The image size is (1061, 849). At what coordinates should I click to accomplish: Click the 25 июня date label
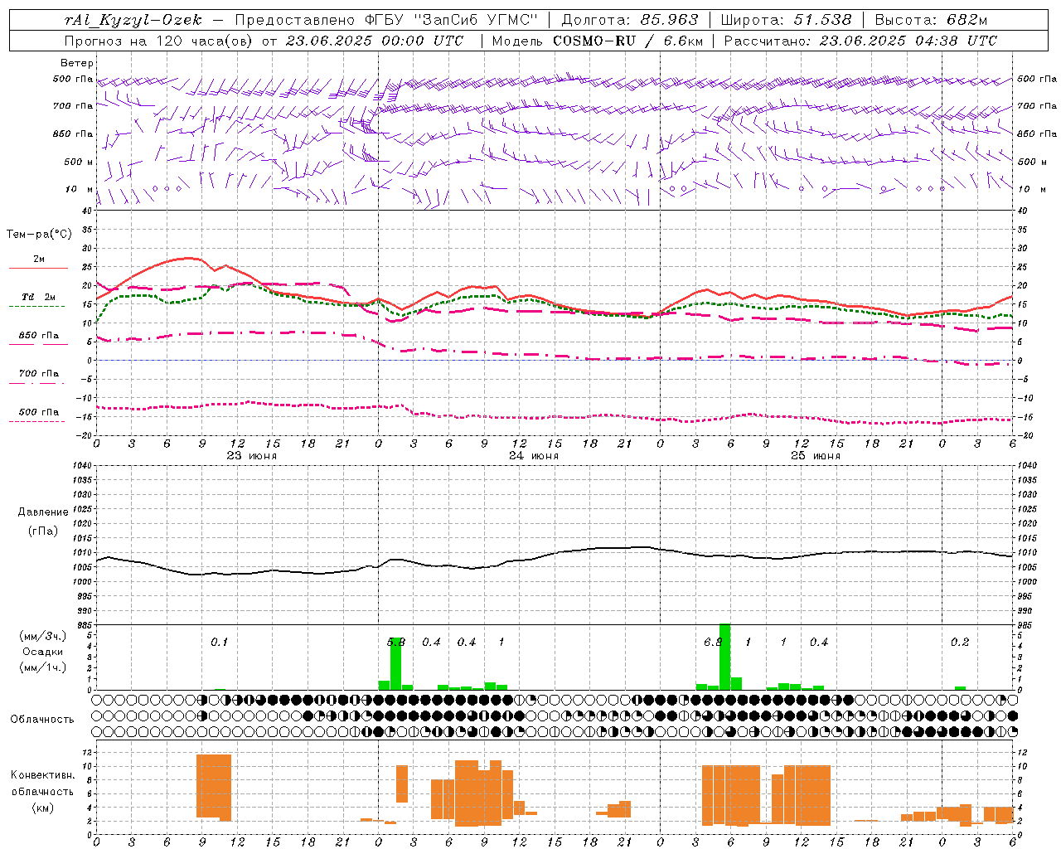click(x=816, y=456)
